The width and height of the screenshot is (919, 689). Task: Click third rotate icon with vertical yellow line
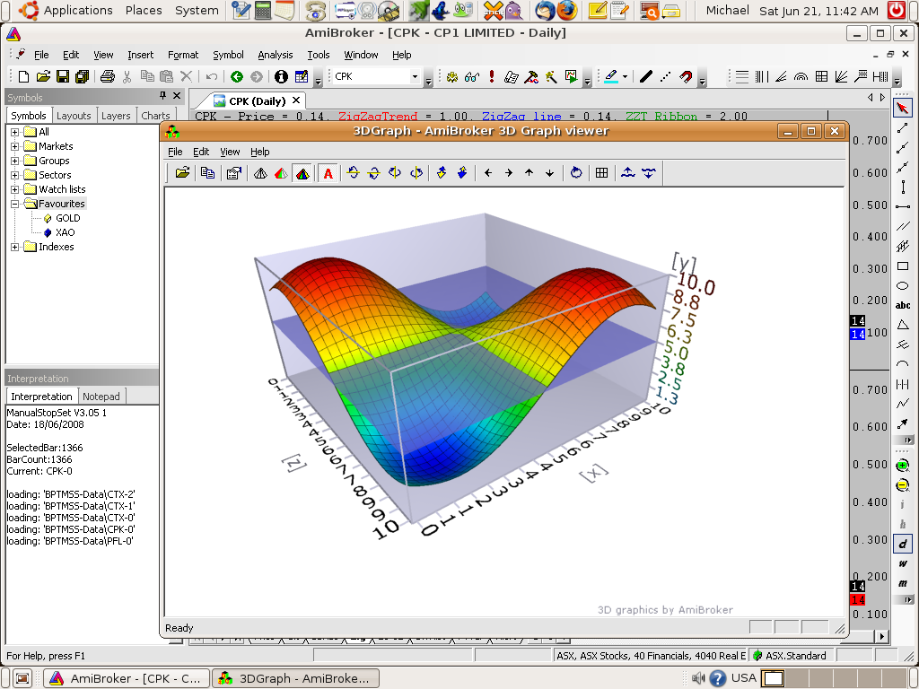(x=395, y=173)
